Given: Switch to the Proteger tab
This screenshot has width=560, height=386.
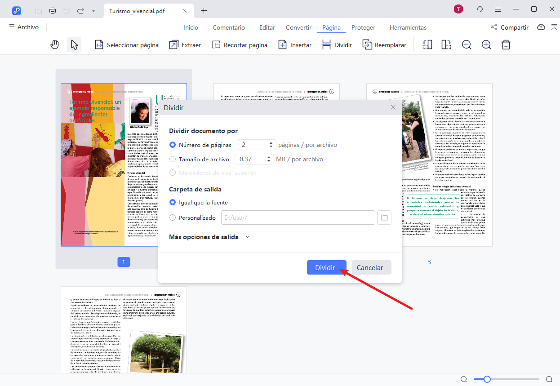Looking at the screenshot, I should [x=363, y=27].
